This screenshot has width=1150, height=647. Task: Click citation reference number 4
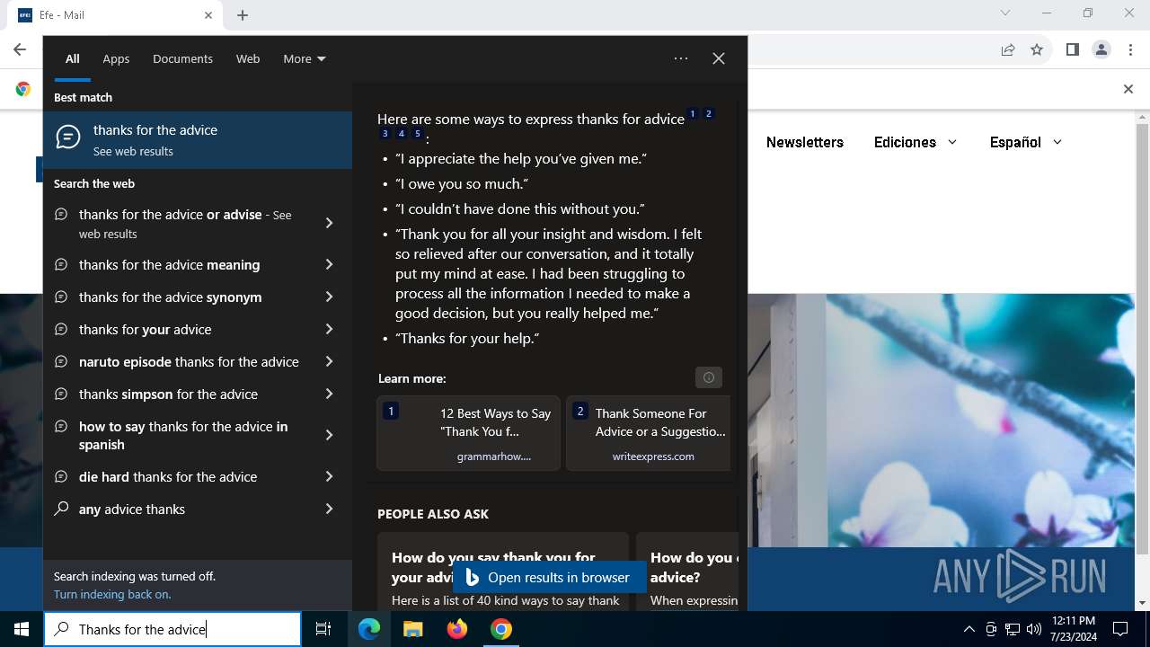pyautogui.click(x=402, y=134)
